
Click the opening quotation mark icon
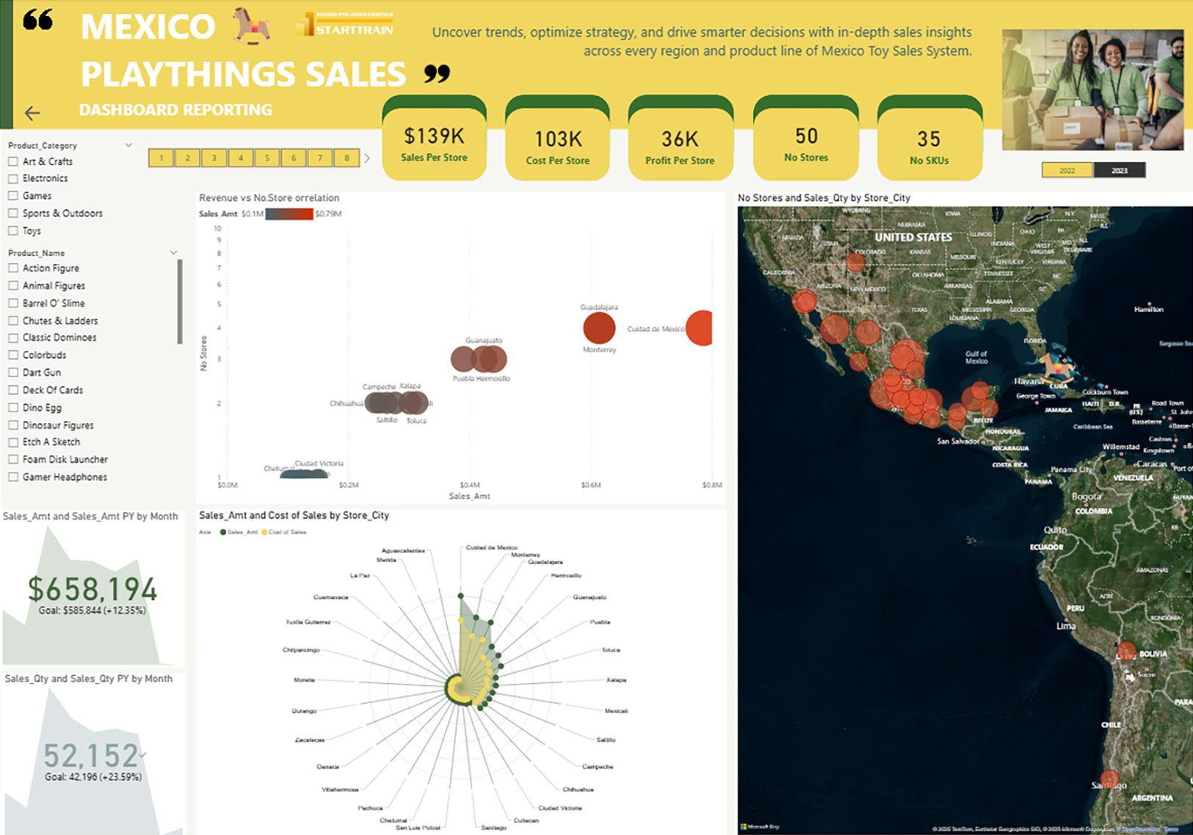(x=38, y=21)
